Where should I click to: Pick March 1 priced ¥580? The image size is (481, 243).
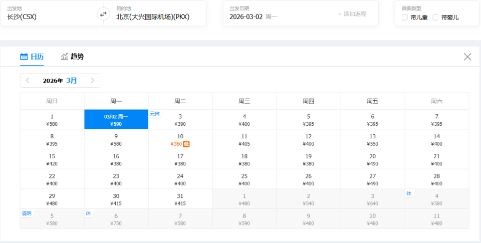click(x=52, y=119)
